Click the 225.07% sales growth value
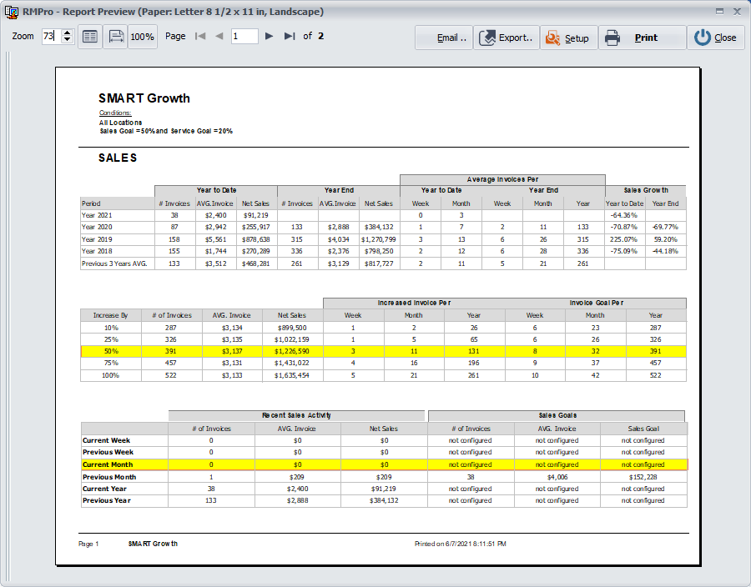Screen dimensions: 751x587 pos(624,239)
